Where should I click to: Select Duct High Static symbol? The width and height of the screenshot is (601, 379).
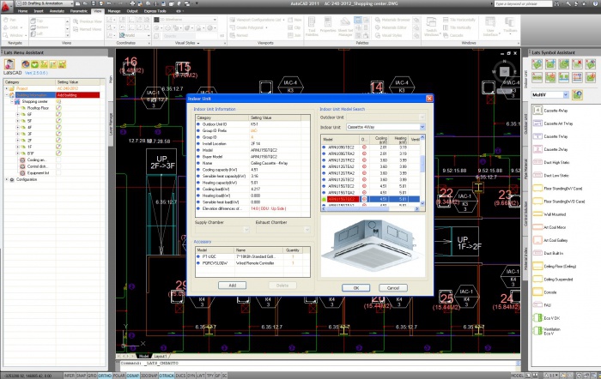(551, 162)
